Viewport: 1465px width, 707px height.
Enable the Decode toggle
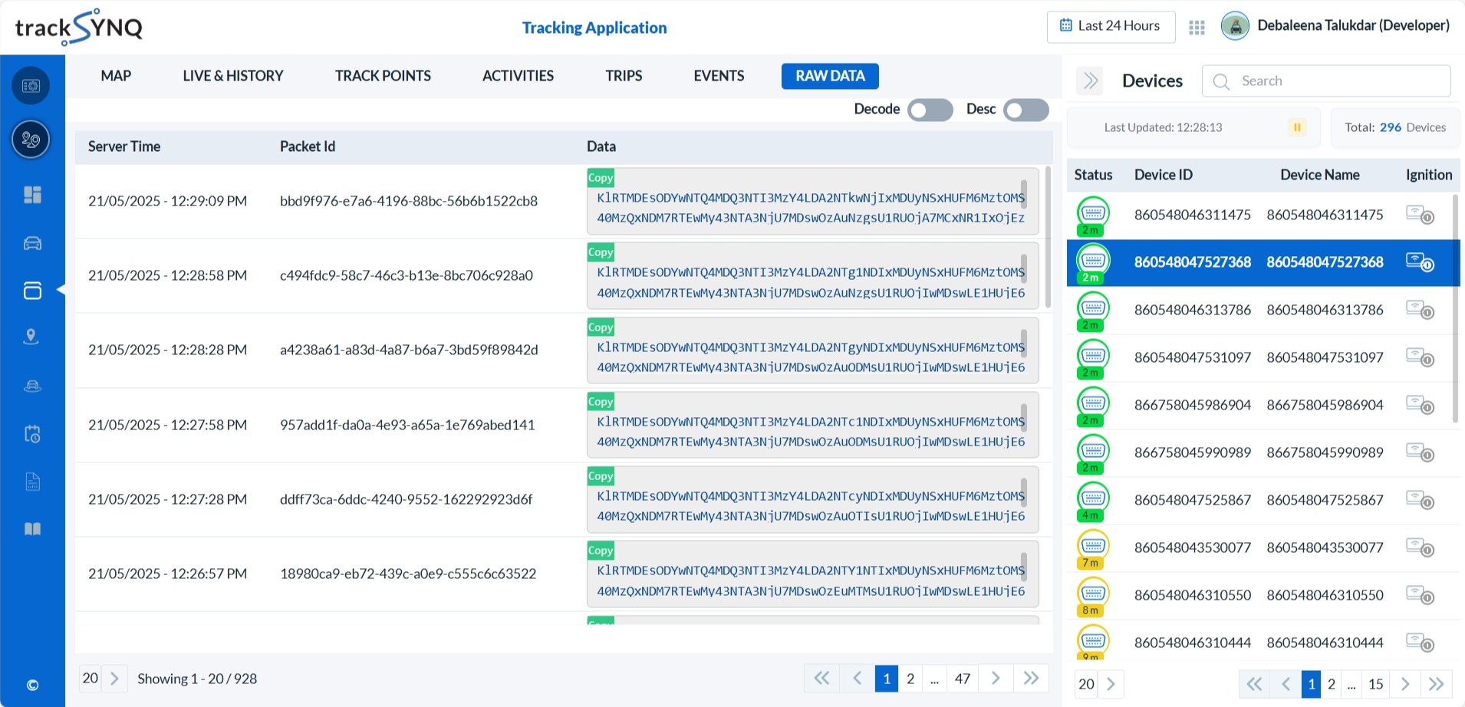click(x=929, y=110)
